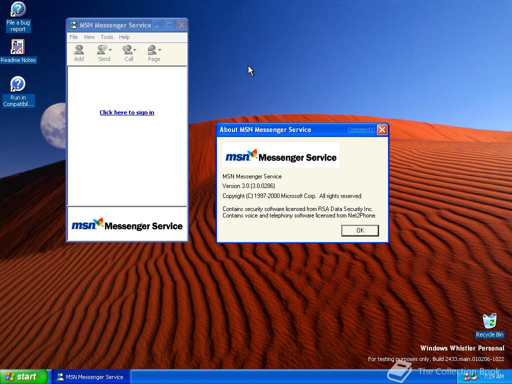This screenshot has height=384, width=512.
Task: Click the MSN Messenger window title bar icon
Action: click(74, 25)
